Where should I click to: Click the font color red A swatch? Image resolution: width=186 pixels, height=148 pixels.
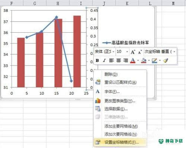(x=133, y=61)
